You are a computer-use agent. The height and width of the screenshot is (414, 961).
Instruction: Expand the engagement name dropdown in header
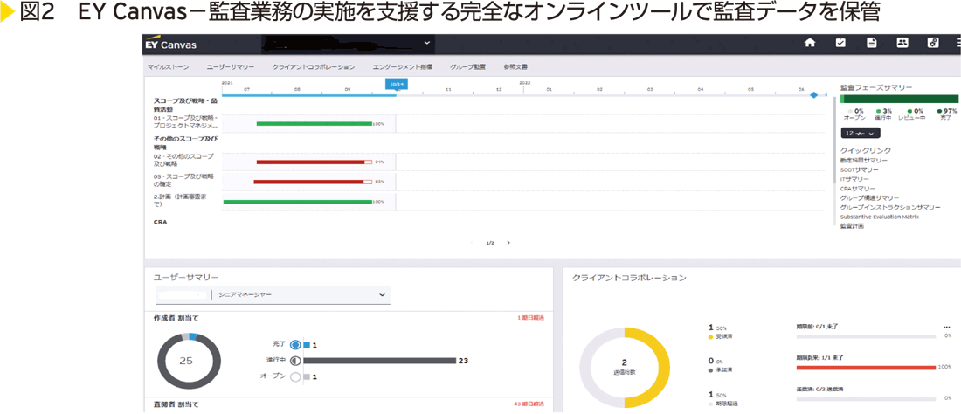pyautogui.click(x=427, y=42)
